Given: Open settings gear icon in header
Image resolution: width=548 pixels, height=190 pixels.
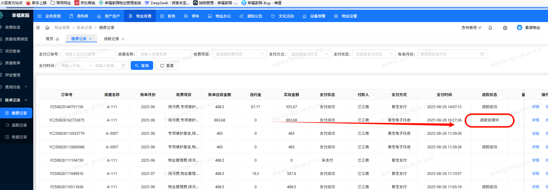Looking at the screenshot, I should pos(505,28).
